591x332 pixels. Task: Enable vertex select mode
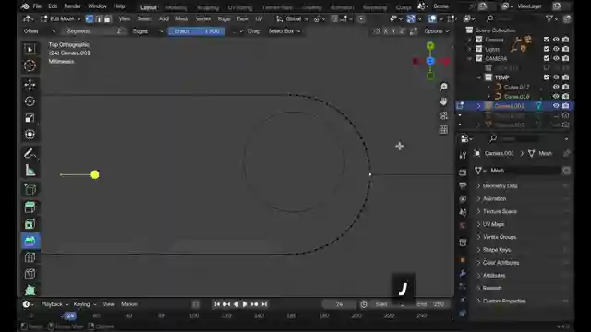(x=90, y=18)
